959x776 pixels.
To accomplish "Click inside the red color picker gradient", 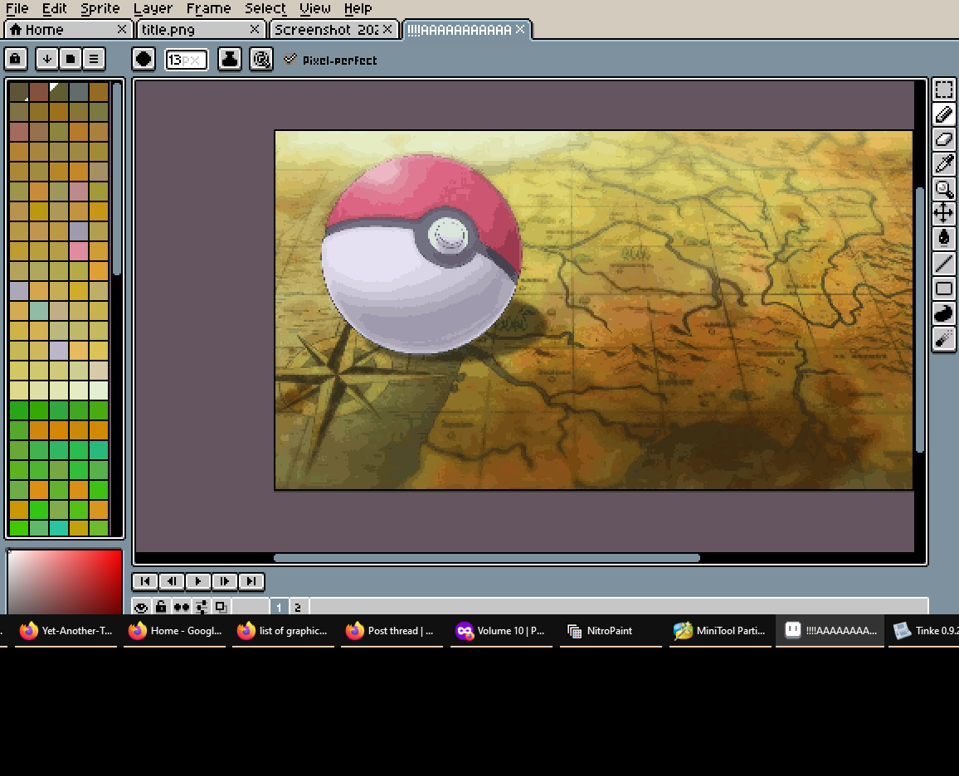I will [x=64, y=582].
